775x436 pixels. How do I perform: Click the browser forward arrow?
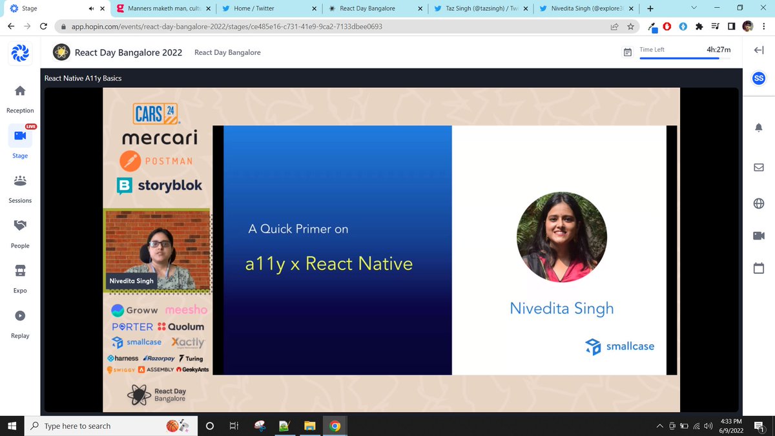coord(27,26)
